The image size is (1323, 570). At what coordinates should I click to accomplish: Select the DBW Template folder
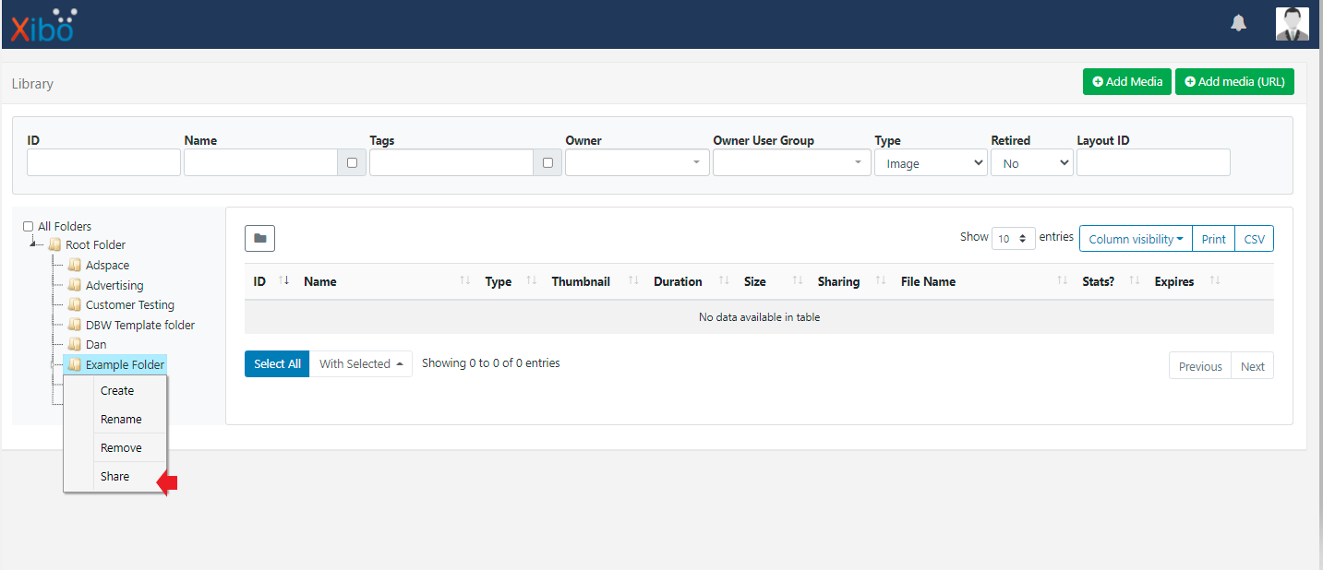(x=139, y=325)
